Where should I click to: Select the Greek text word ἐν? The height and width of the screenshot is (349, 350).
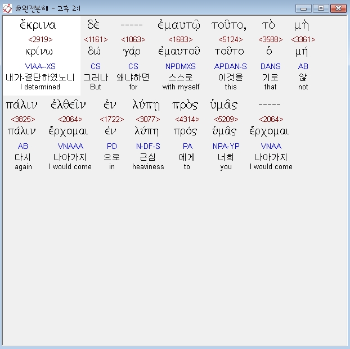click(x=110, y=105)
